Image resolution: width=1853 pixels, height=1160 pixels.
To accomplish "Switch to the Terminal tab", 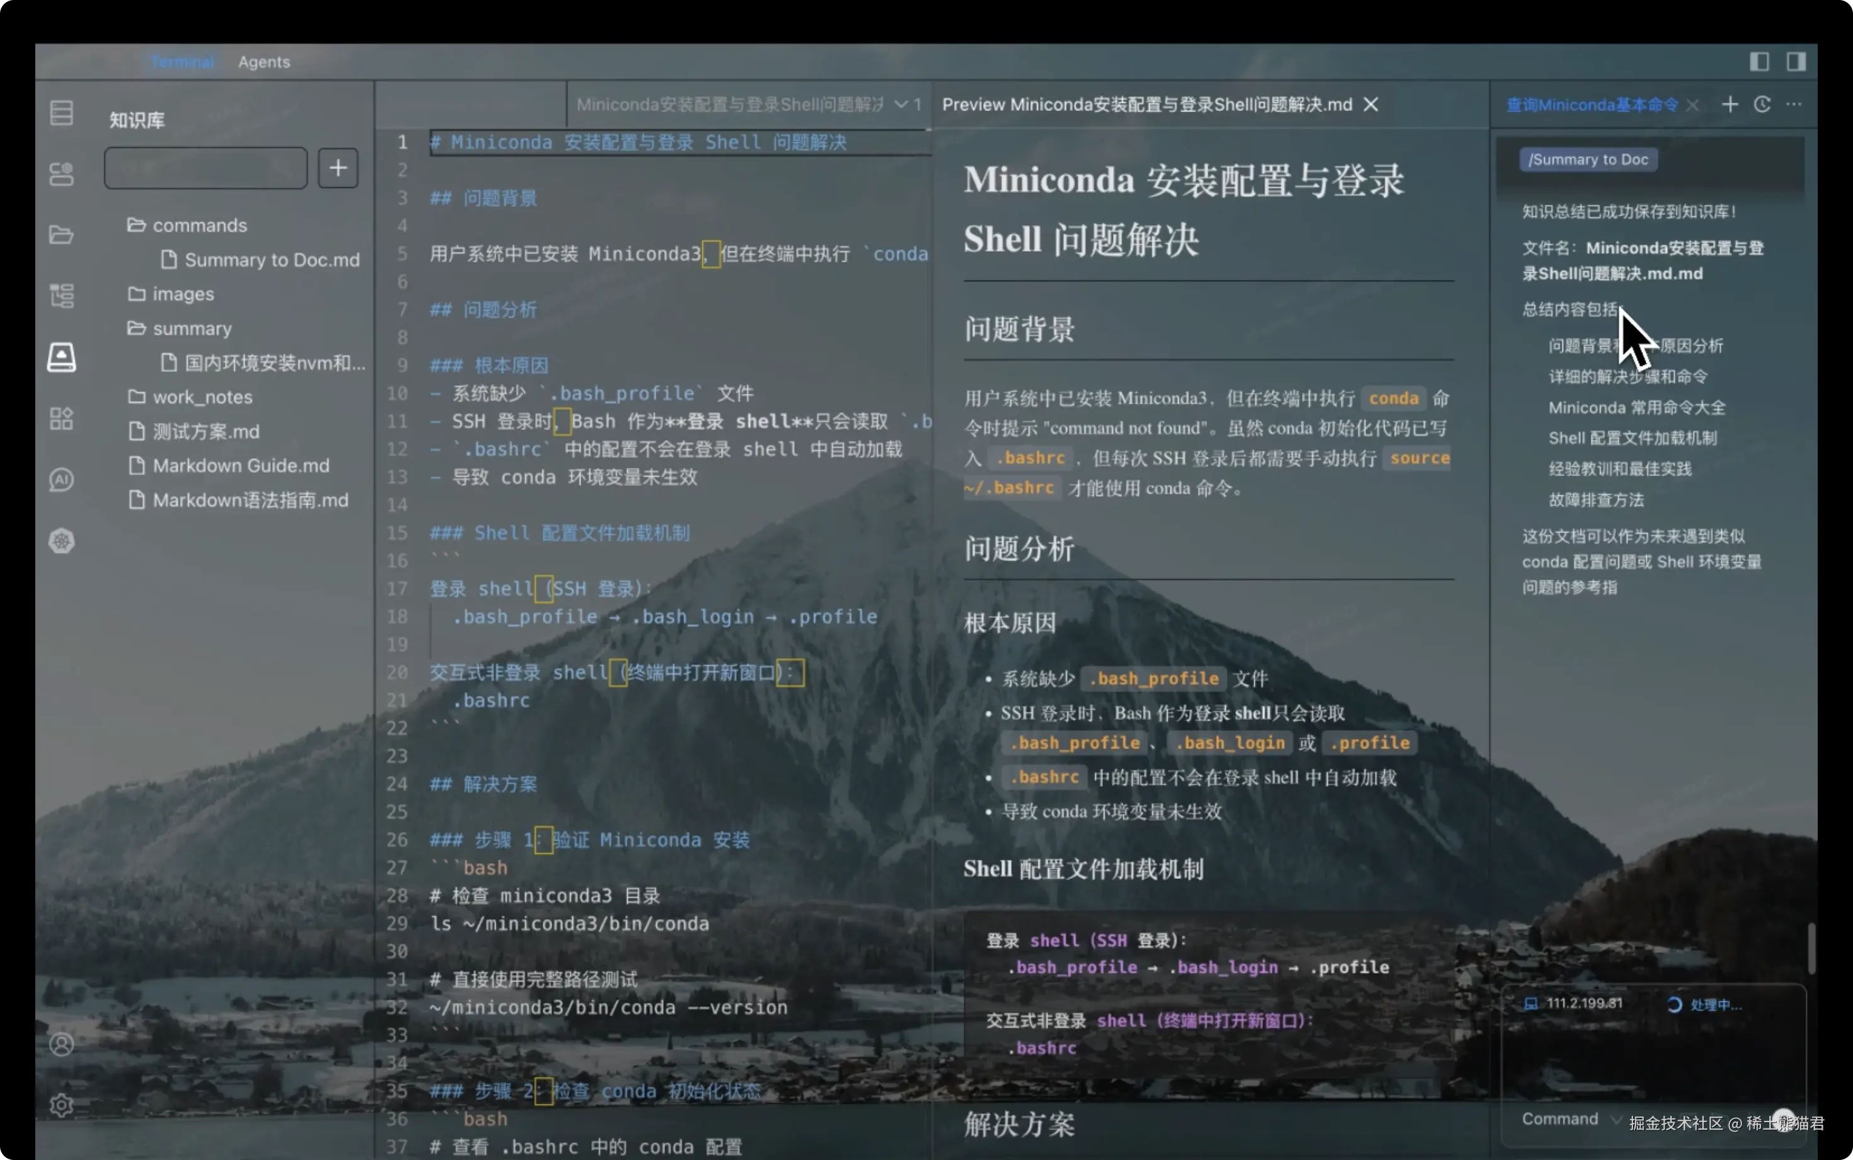I will 182,62.
